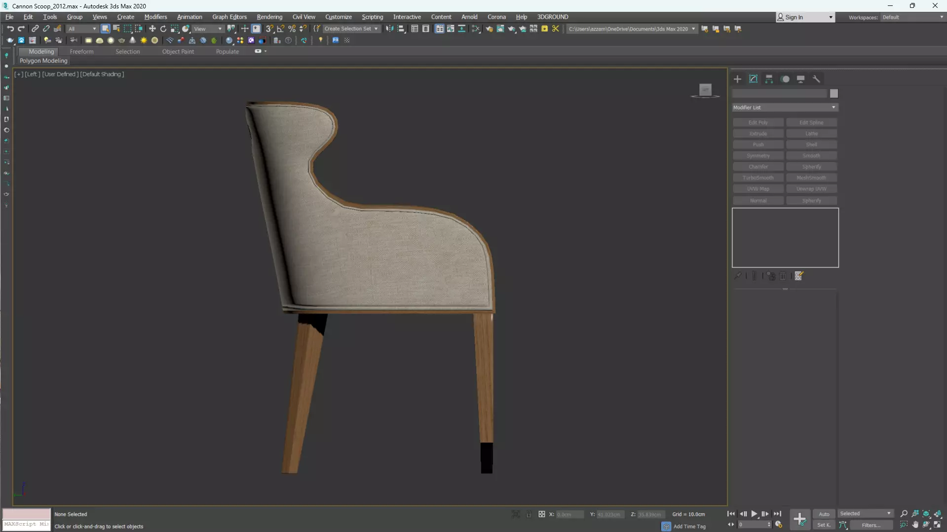Open the Motion panel tab
Image resolution: width=947 pixels, height=532 pixels.
click(x=785, y=79)
